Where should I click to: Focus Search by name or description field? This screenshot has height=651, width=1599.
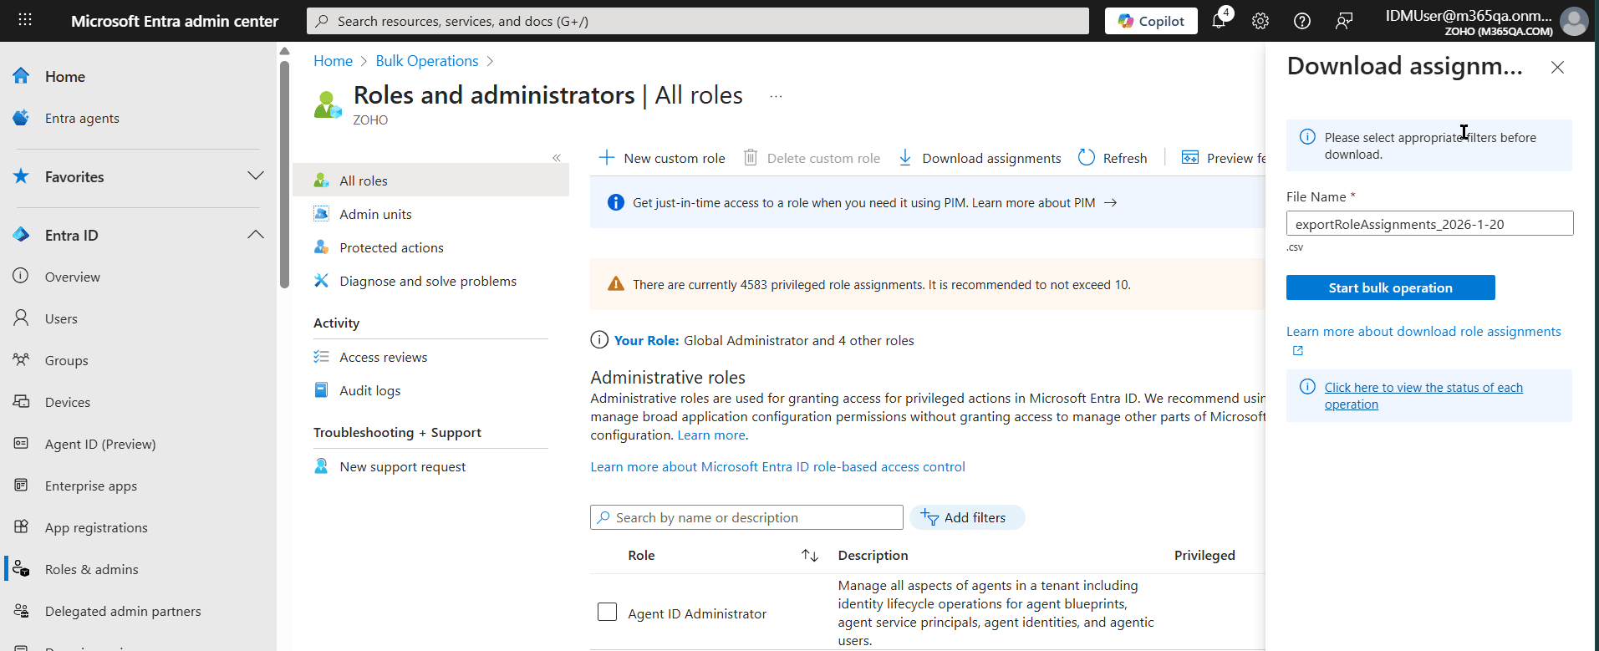[x=746, y=517]
